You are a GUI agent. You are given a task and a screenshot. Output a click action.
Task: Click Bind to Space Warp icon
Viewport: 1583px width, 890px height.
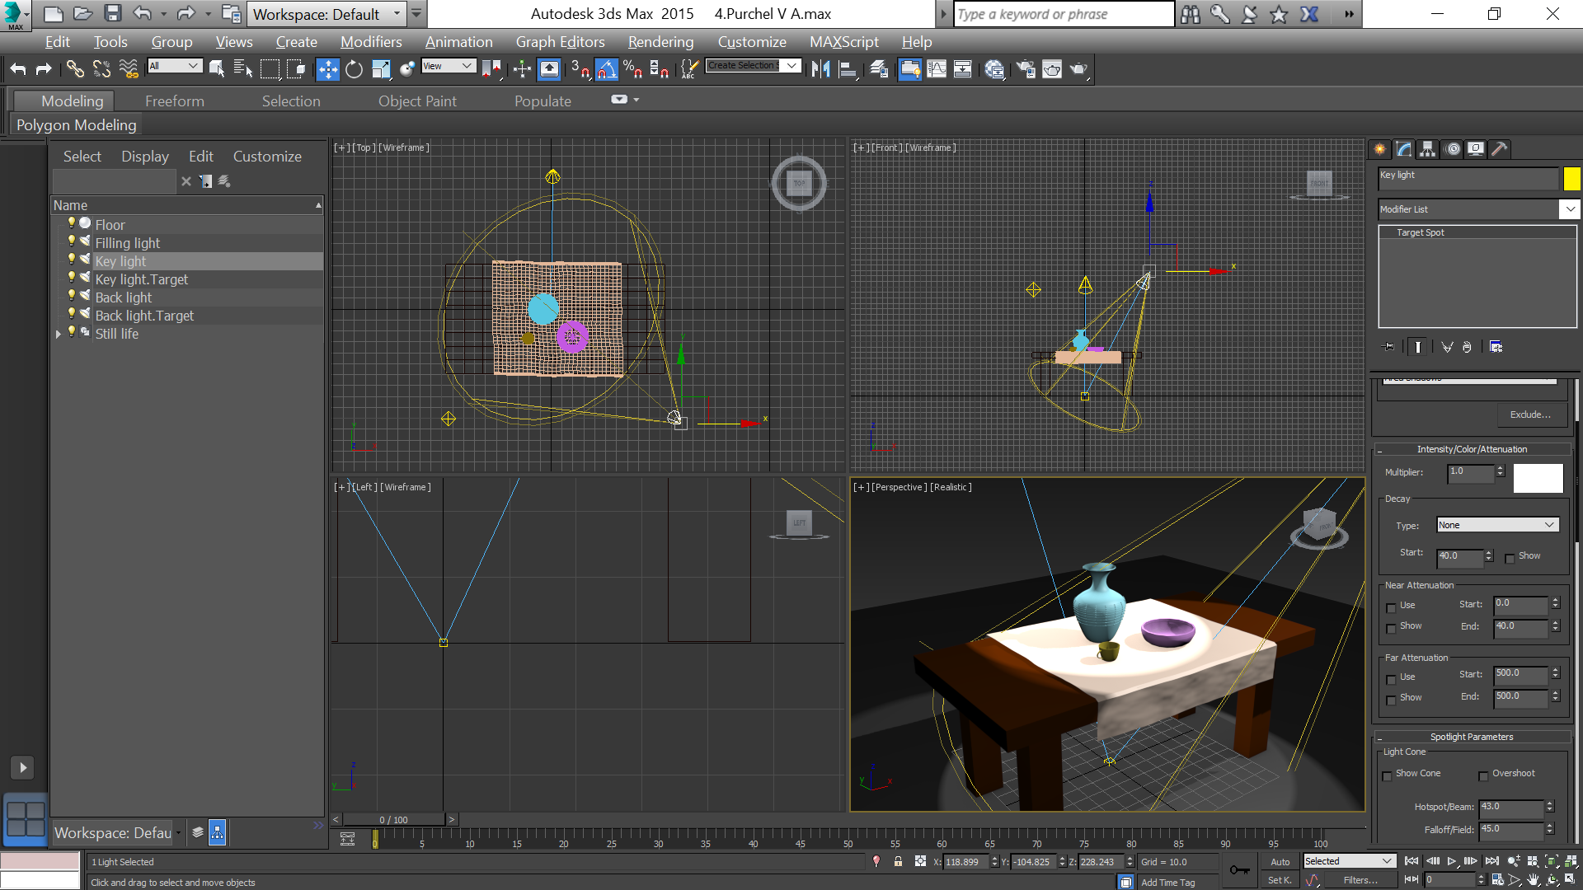point(129,69)
